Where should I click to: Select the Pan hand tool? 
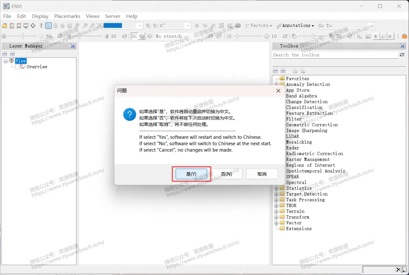click(55, 26)
